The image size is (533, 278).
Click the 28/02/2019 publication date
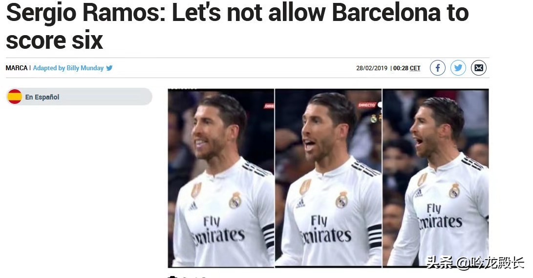[372, 68]
